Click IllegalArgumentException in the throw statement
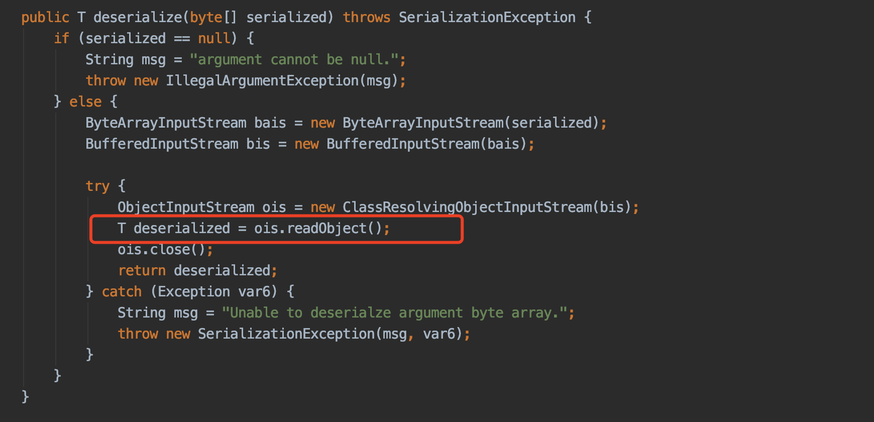 coord(262,81)
